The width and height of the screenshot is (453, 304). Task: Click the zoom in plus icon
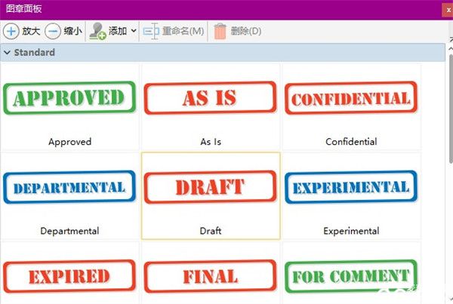point(11,31)
